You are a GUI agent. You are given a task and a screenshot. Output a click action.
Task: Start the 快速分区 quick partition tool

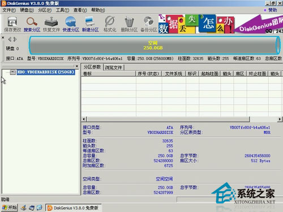click(71, 24)
